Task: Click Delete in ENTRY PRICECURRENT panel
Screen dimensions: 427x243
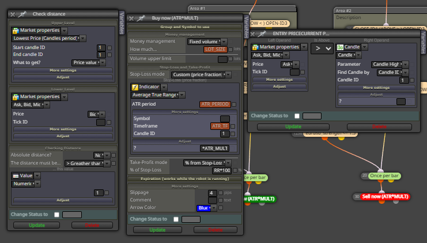Action: coord(379,127)
